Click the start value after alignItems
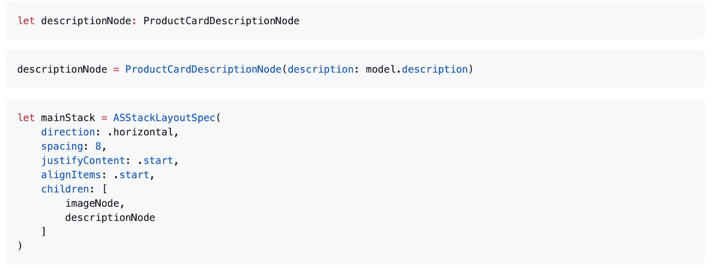 (134, 175)
